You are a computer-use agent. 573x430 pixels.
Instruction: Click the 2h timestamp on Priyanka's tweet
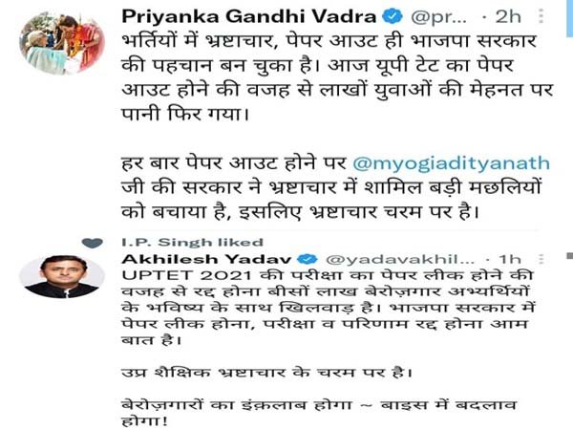pos(508,17)
